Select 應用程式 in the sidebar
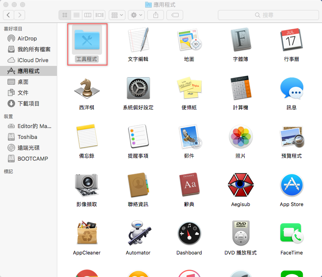Viewport: 322px width, 277px height. coord(28,71)
